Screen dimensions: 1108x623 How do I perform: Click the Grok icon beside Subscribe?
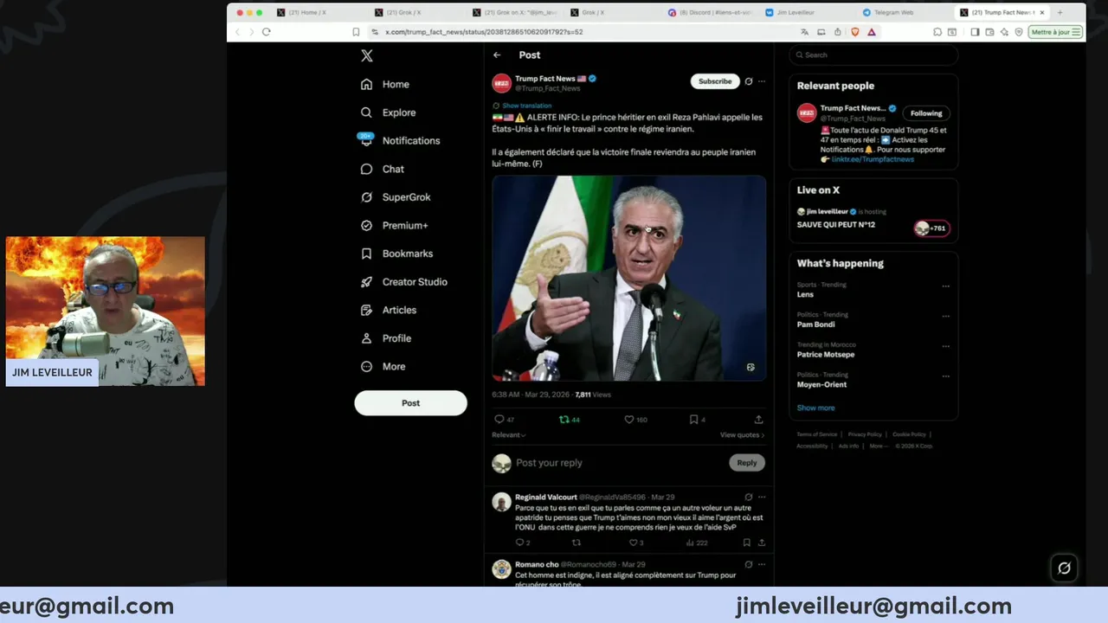(749, 81)
